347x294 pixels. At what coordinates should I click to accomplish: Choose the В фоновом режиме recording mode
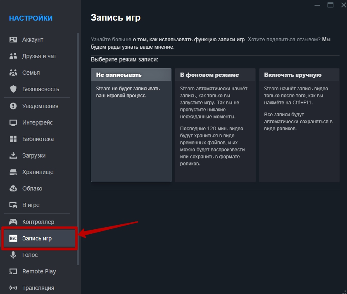(215, 125)
